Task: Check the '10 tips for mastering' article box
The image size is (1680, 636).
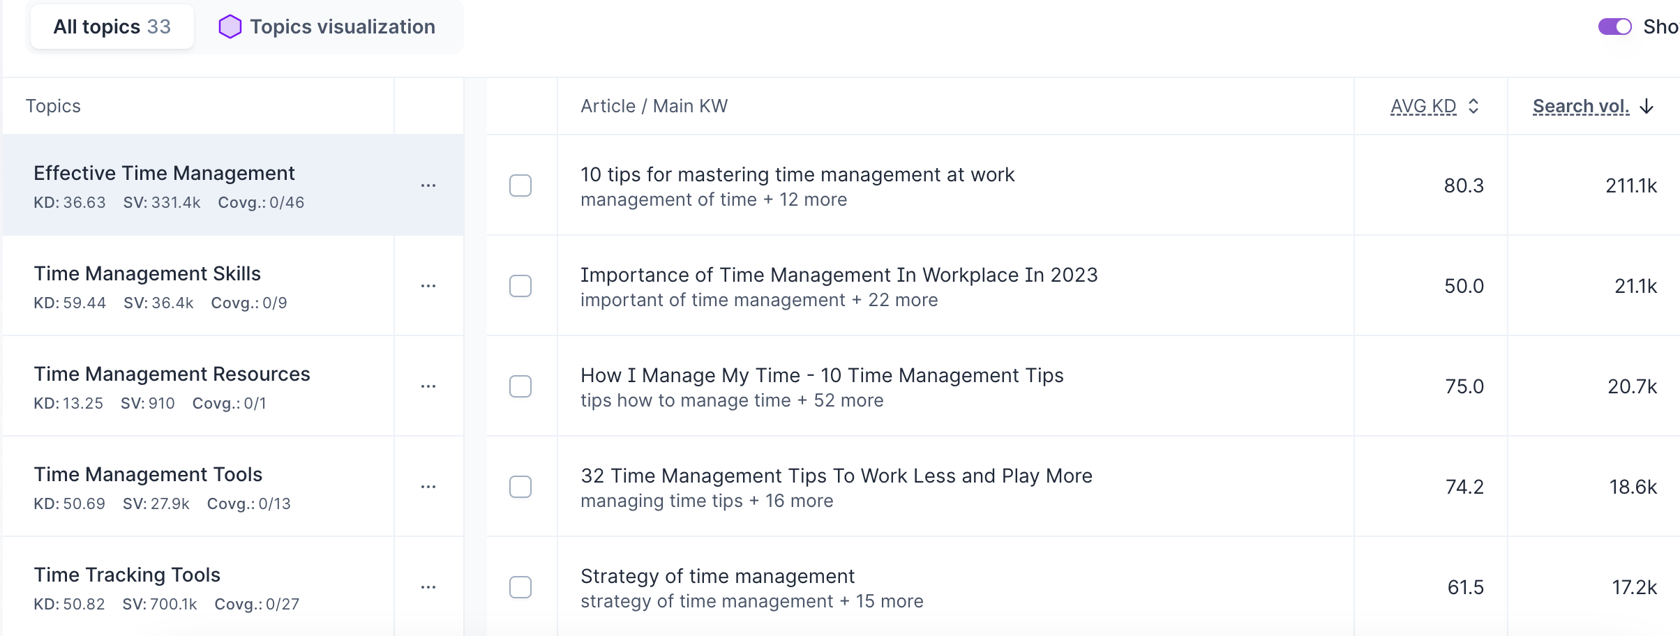Action: 520,185
